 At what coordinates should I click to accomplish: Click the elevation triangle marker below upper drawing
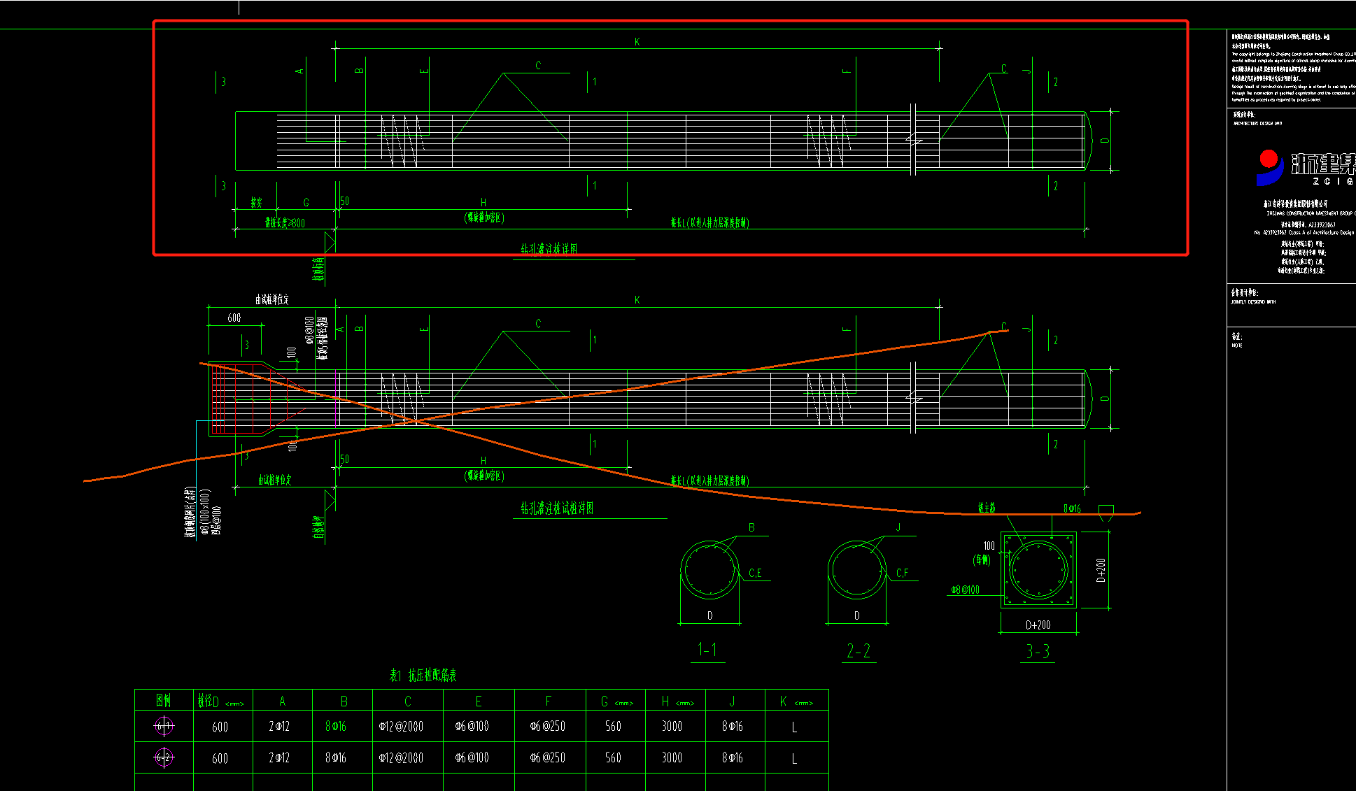coord(330,242)
